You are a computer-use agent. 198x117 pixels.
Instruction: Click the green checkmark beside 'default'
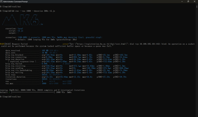coord(9,92)
